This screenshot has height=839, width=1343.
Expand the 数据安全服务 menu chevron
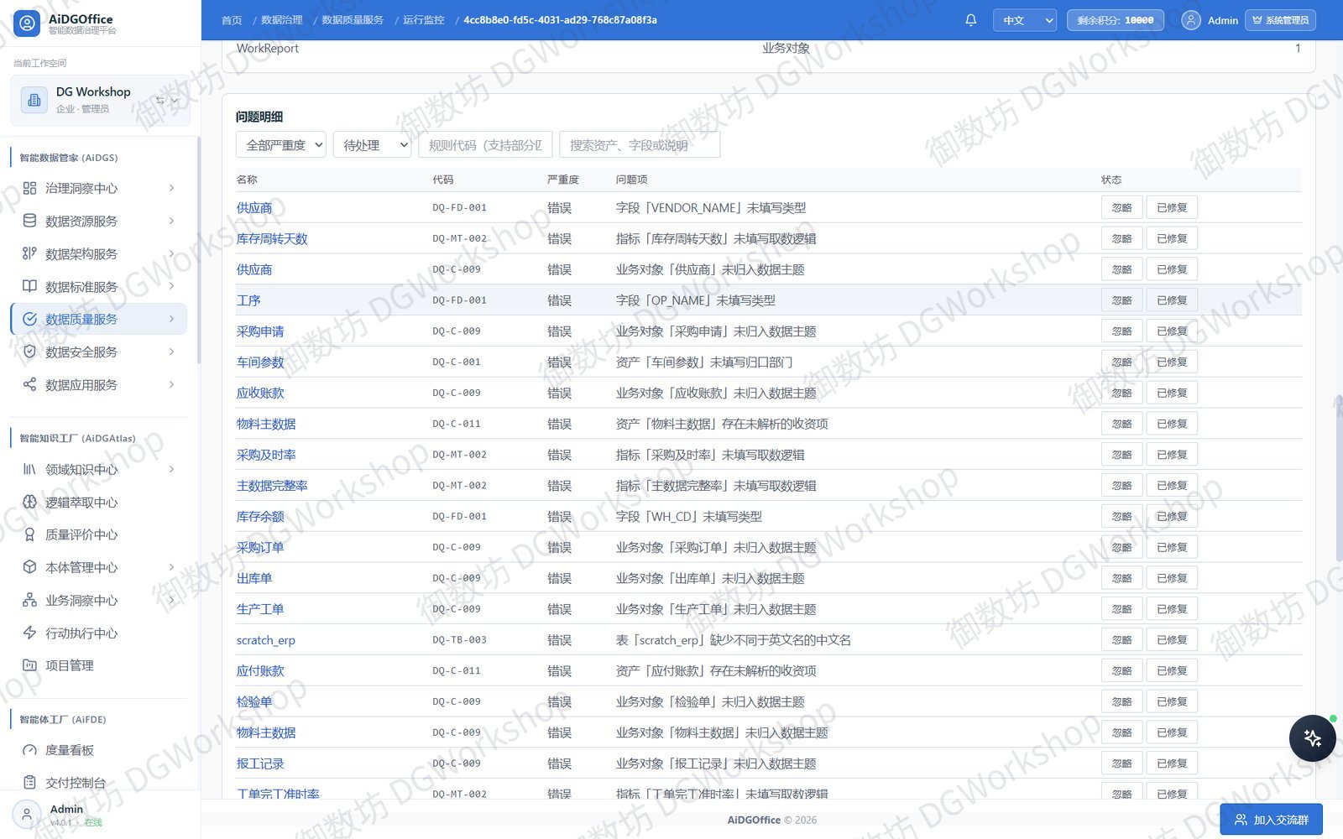pyautogui.click(x=171, y=352)
